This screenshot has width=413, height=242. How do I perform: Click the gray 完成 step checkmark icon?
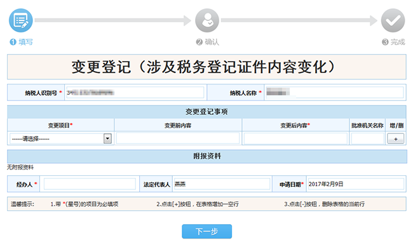coord(393,20)
